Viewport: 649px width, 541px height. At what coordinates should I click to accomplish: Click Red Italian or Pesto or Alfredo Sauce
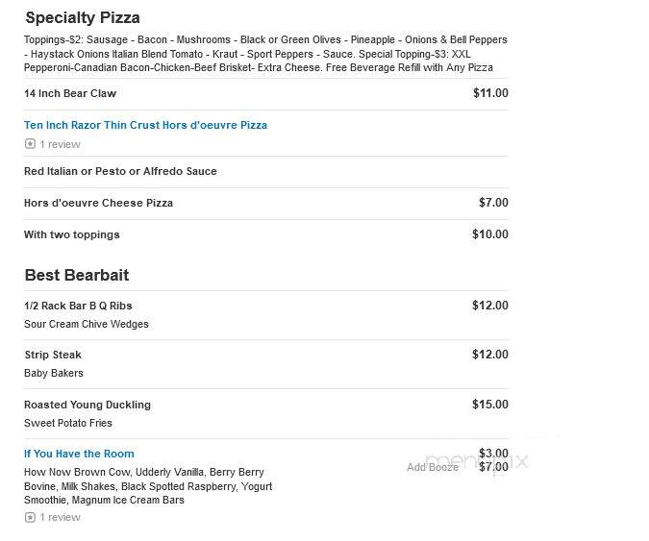120,171
